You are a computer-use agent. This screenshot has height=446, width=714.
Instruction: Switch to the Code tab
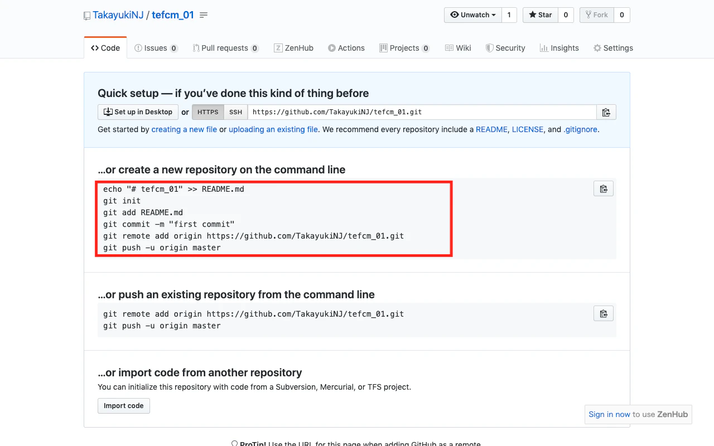click(105, 48)
